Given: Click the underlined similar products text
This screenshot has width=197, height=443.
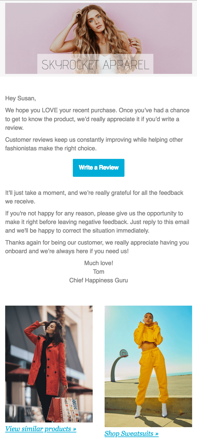Looking at the screenshot, I should [x=39, y=429].
